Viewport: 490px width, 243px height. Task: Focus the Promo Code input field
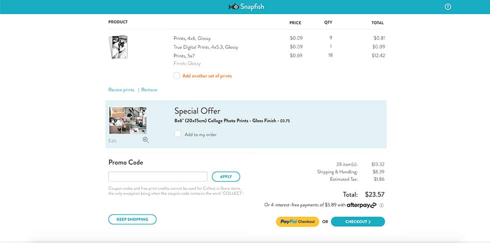pos(158,176)
